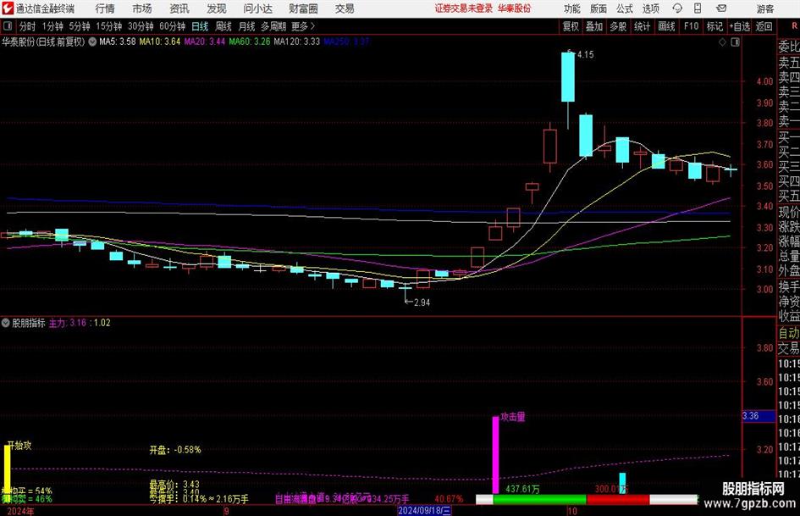Open the 财富圈 menu
Image resolution: width=800 pixels, height=516 pixels.
(x=303, y=8)
